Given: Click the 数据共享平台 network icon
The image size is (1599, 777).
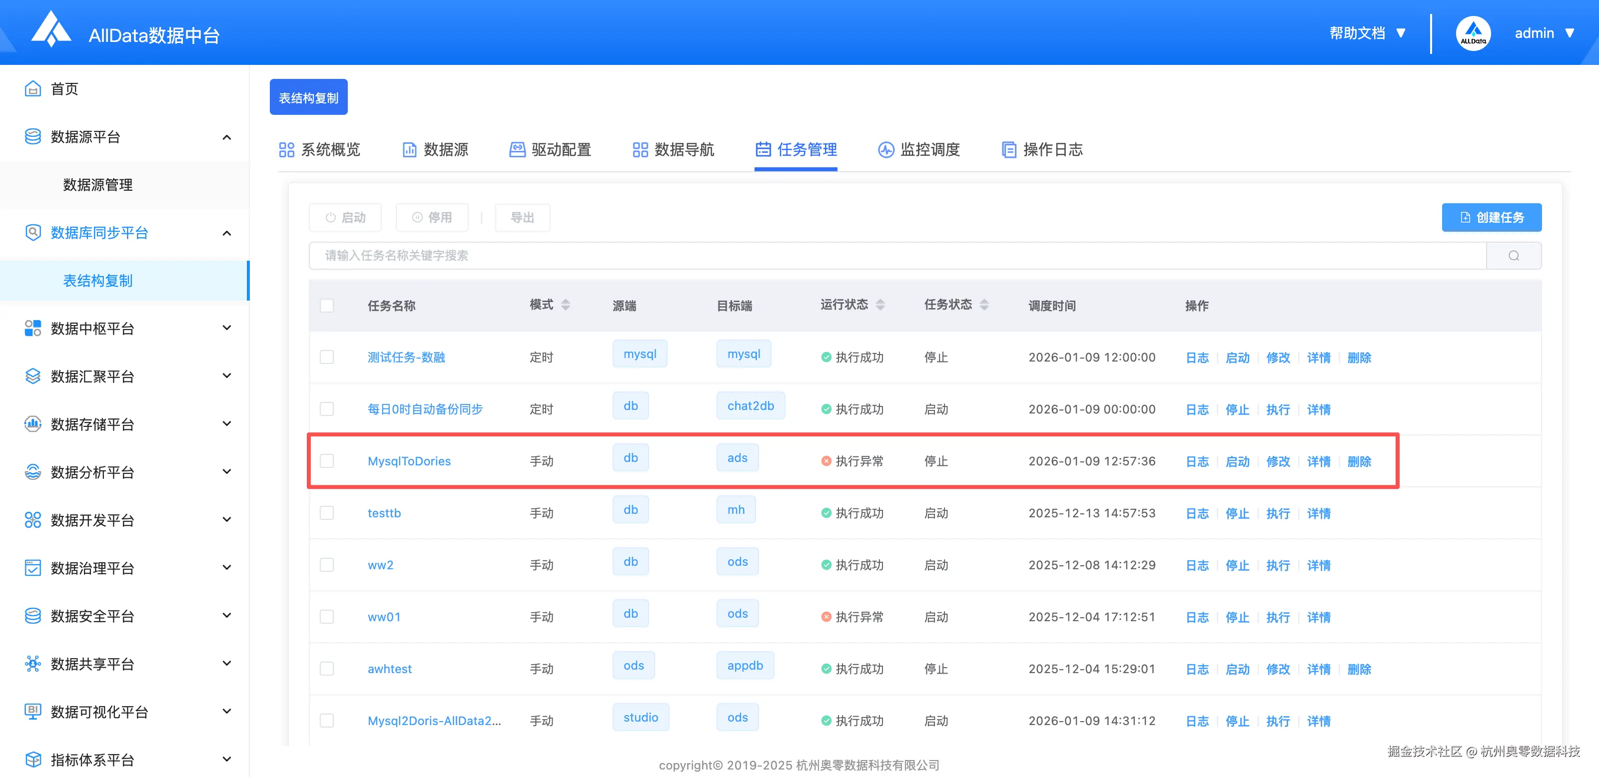Looking at the screenshot, I should coord(33,664).
